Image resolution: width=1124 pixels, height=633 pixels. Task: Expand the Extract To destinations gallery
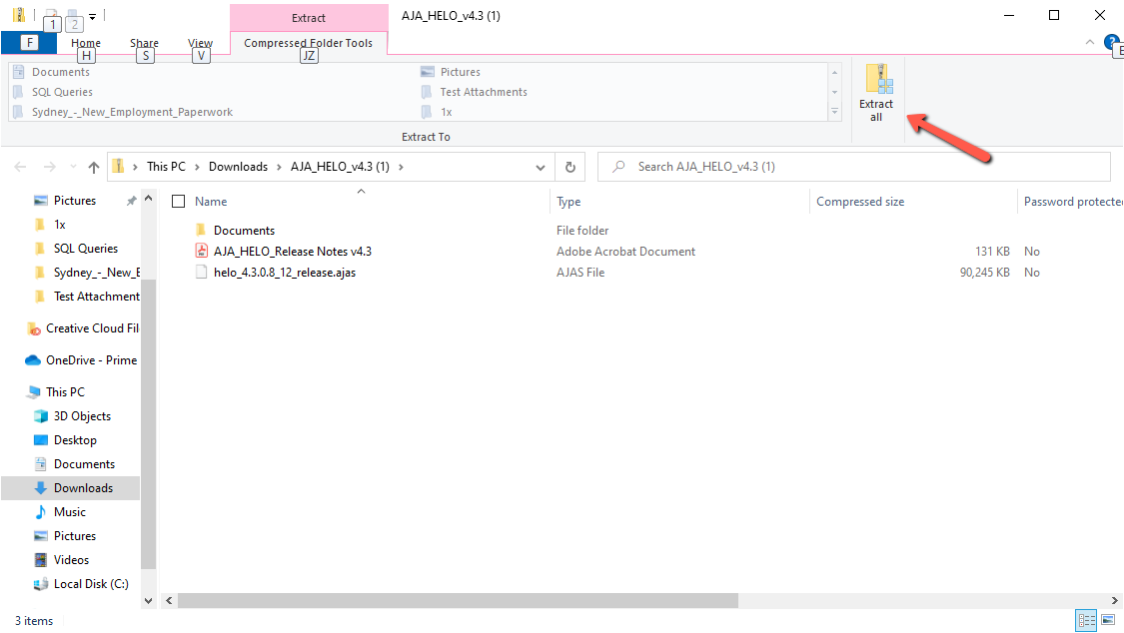pos(834,112)
